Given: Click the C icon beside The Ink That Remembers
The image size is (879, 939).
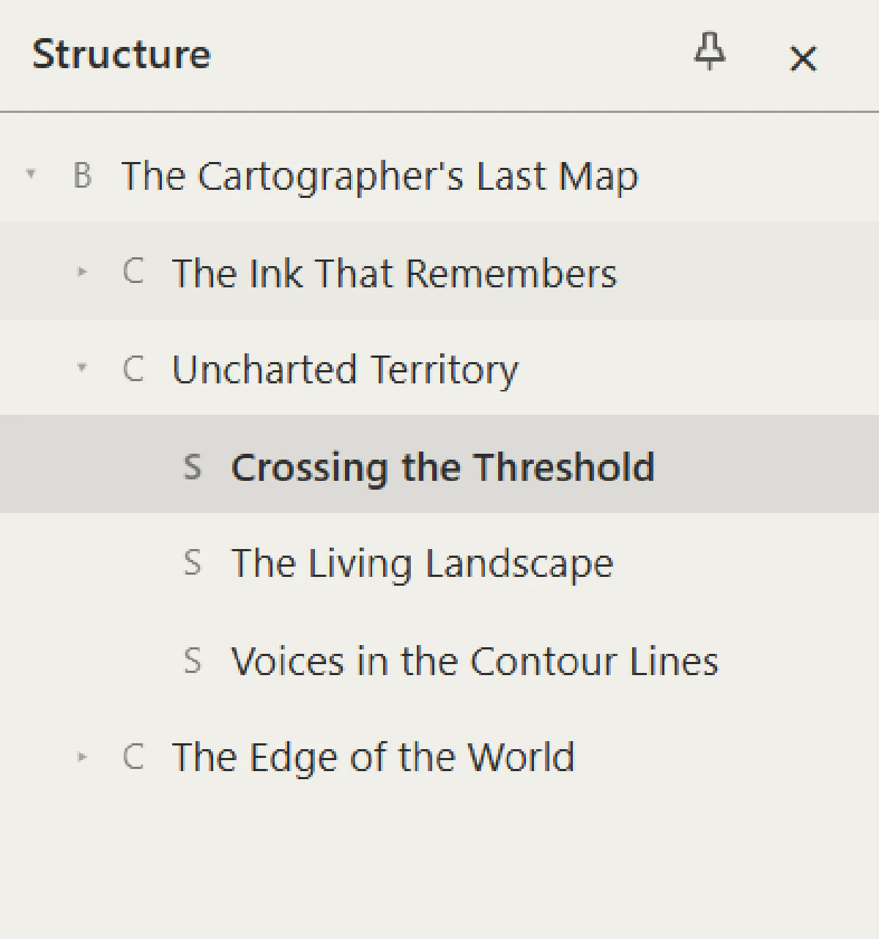Looking at the screenshot, I should [133, 271].
